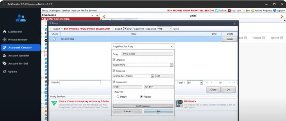Open the page size dropdown showing 50
Image resolution: width=286 pixels, height=121 pixels.
click(201, 83)
